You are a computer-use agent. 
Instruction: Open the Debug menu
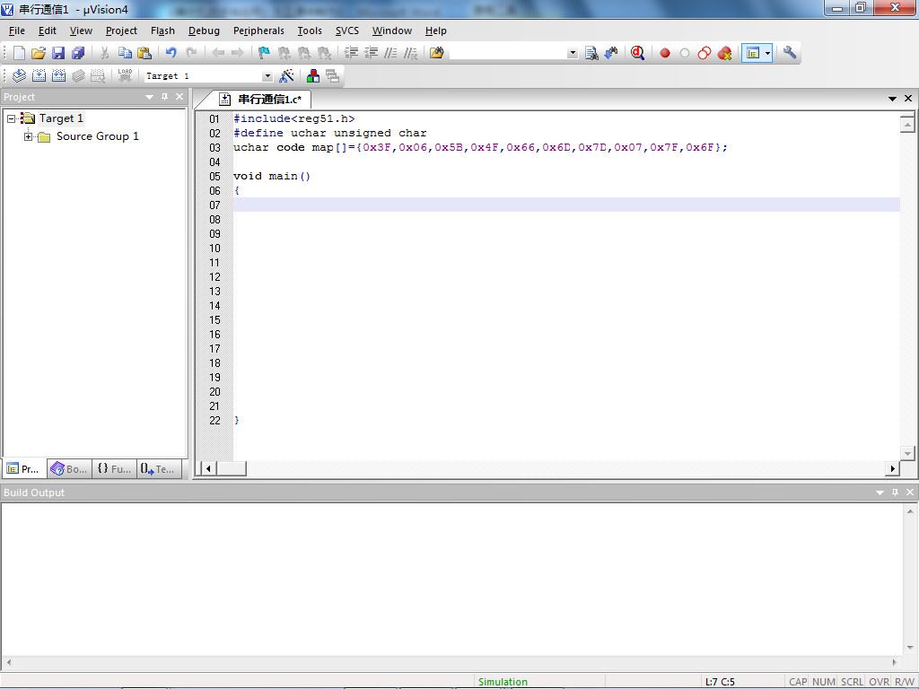(204, 31)
